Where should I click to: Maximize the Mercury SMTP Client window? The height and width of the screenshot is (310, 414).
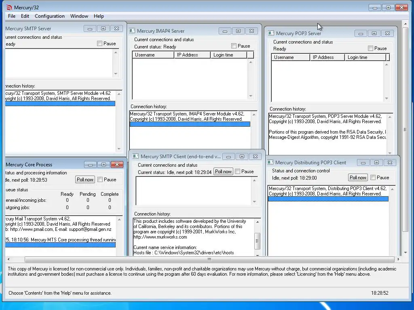242,157
